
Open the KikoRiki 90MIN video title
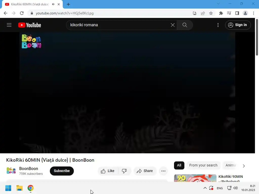click(231, 179)
